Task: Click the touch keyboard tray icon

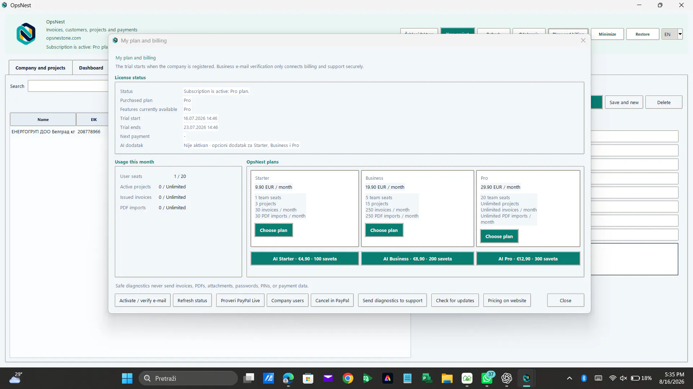Action: tap(598, 378)
